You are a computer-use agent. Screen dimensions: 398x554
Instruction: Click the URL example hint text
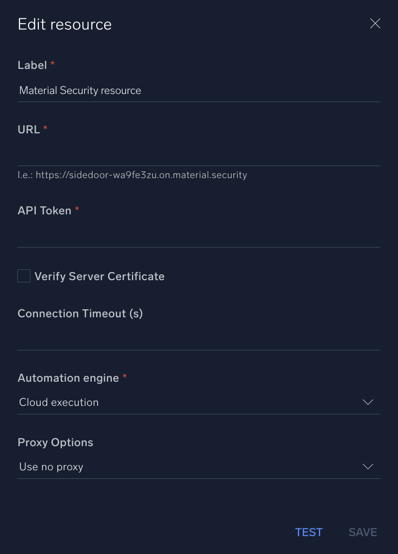132,175
